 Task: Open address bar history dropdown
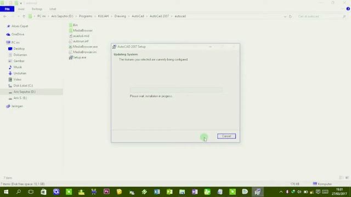[x=285, y=16]
